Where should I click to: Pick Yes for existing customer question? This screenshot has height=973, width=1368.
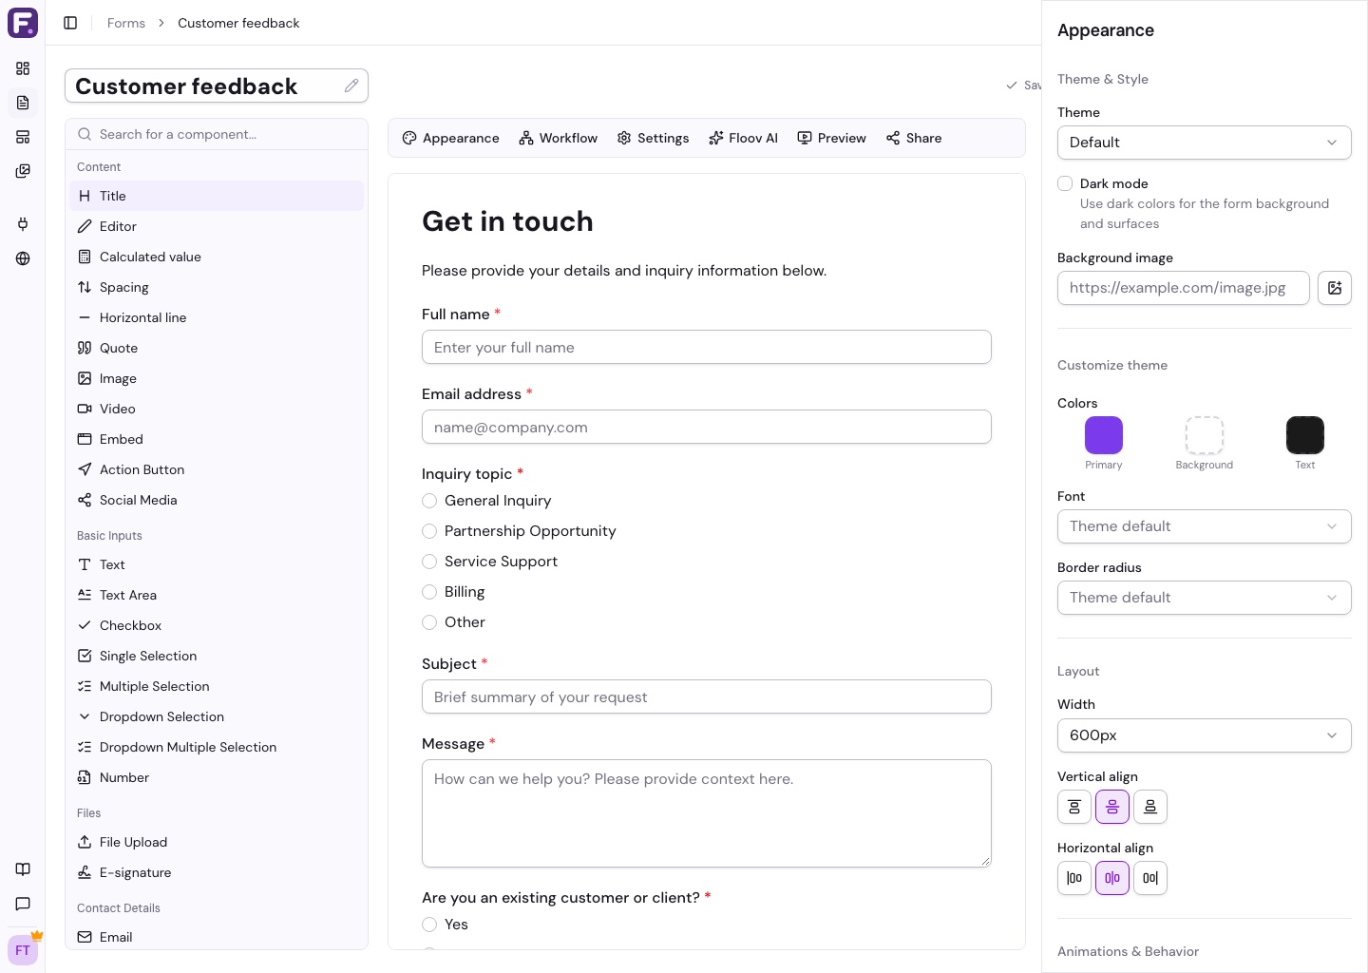tap(429, 925)
